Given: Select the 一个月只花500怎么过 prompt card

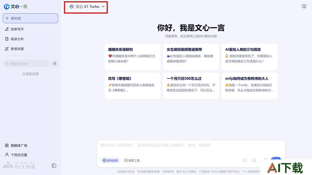Looking at the screenshot, I should point(191,86).
